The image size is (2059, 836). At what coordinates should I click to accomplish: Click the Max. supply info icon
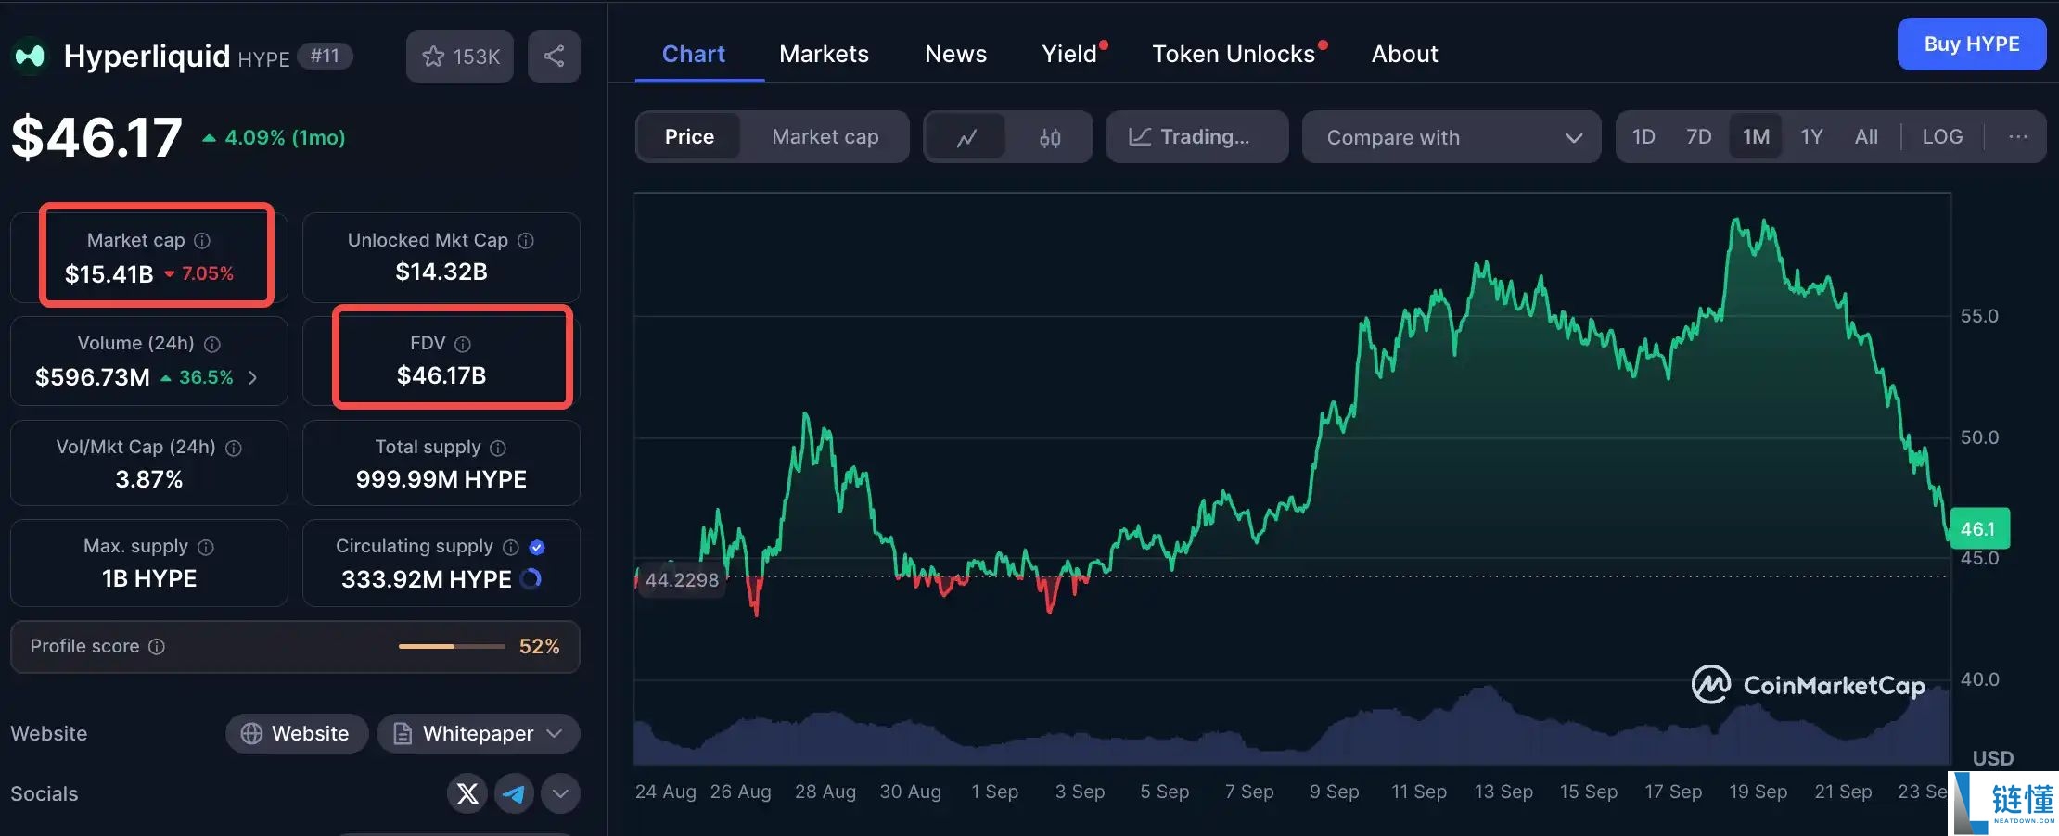pyautogui.click(x=206, y=548)
